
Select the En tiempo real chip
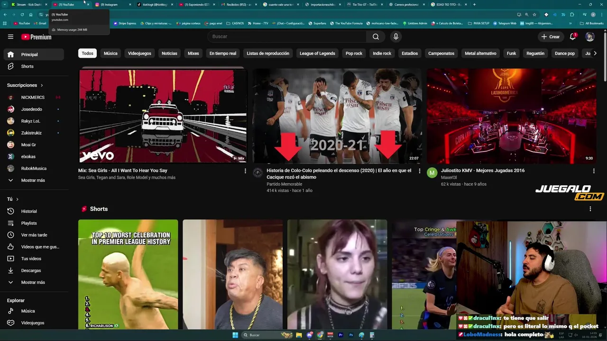tap(223, 54)
